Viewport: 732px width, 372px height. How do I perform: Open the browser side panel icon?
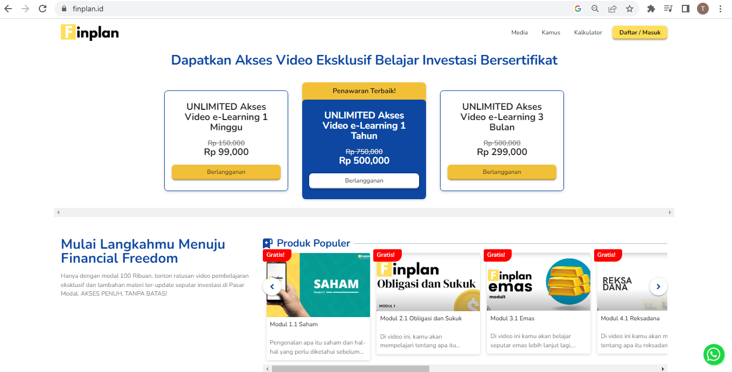[x=685, y=9]
